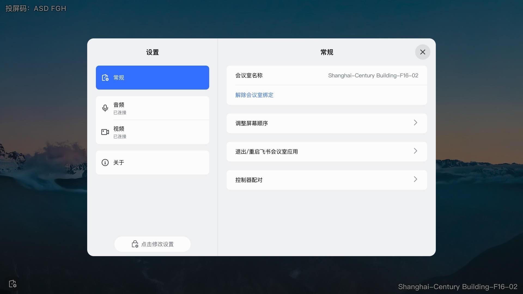
Task: Expand 控制器配对 using its chevron
Action: [x=415, y=179]
